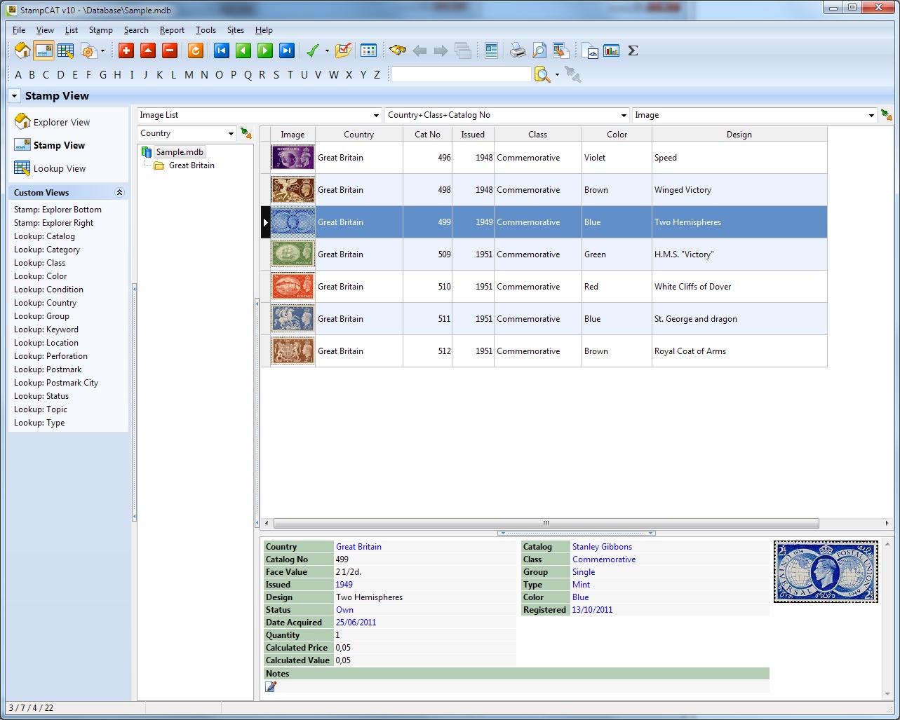Expand the Country+Class+Catalog No sort dropdown
Image resolution: width=900 pixels, height=720 pixels.
[x=624, y=116]
